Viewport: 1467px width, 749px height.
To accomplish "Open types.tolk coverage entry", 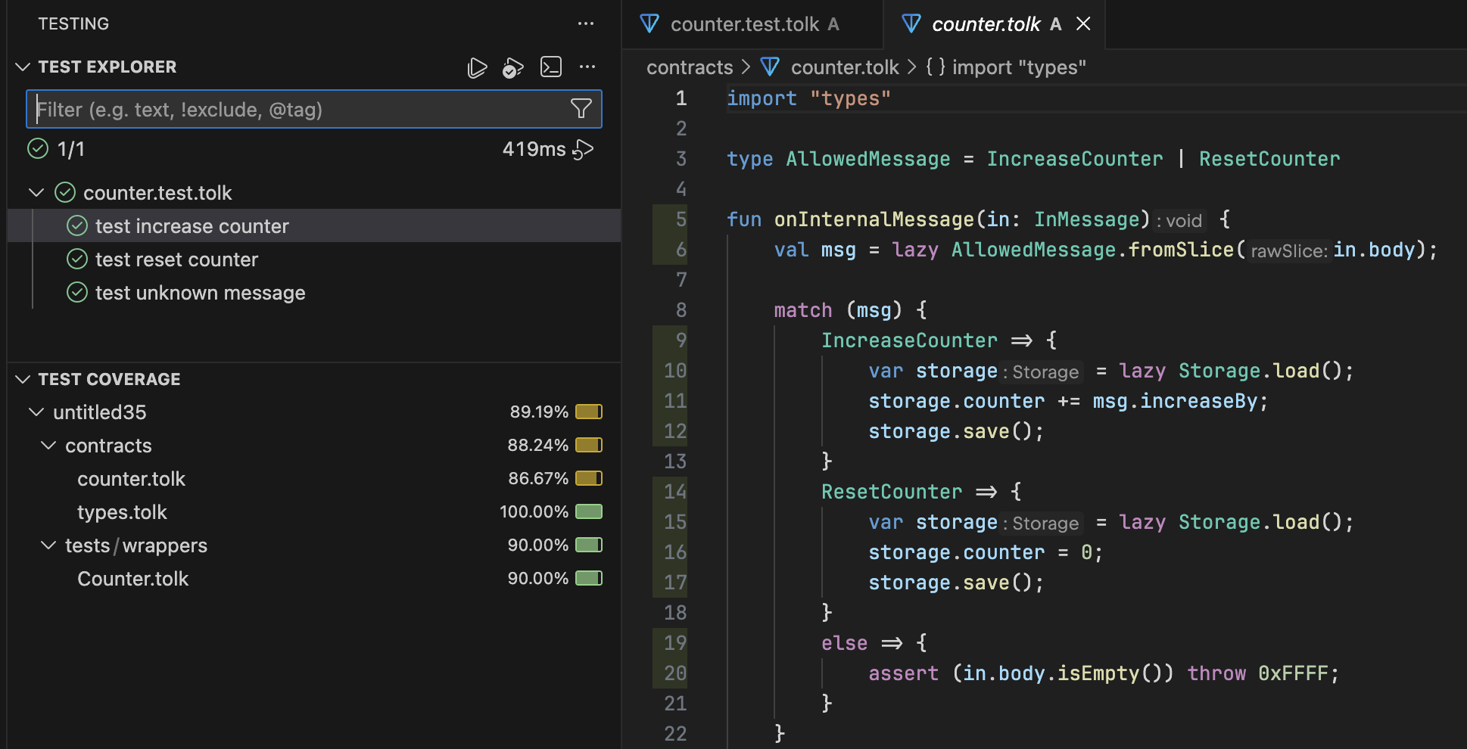I will coord(122,512).
